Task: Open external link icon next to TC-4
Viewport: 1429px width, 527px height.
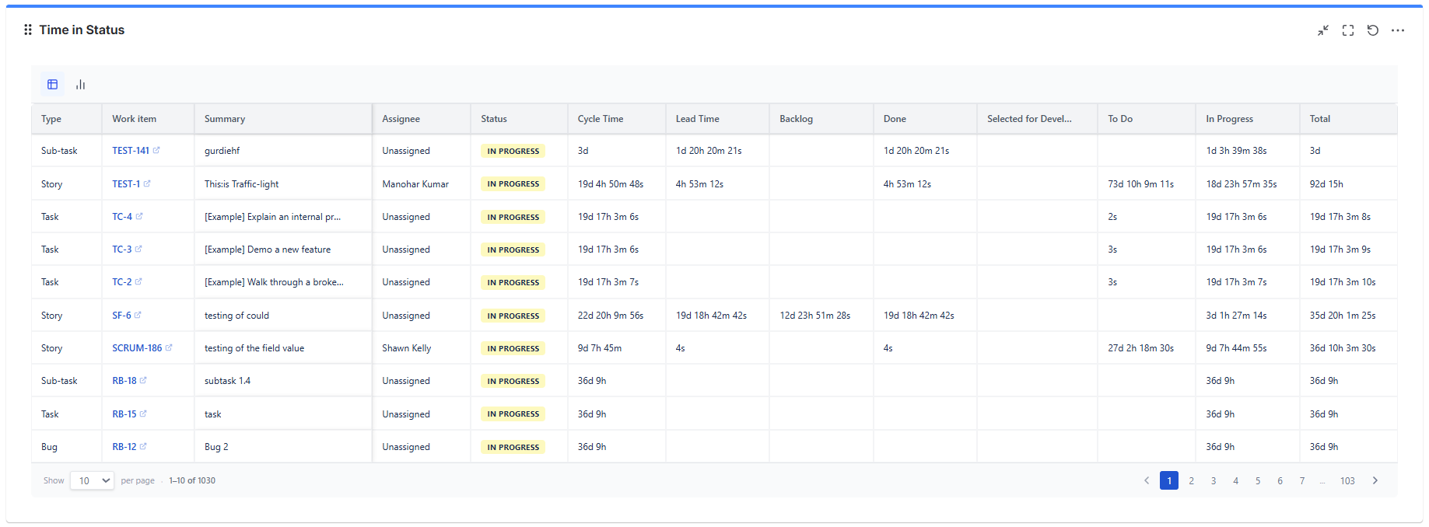Action: [139, 216]
